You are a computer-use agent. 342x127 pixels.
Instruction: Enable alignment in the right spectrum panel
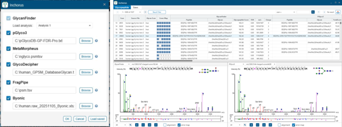(280, 125)
